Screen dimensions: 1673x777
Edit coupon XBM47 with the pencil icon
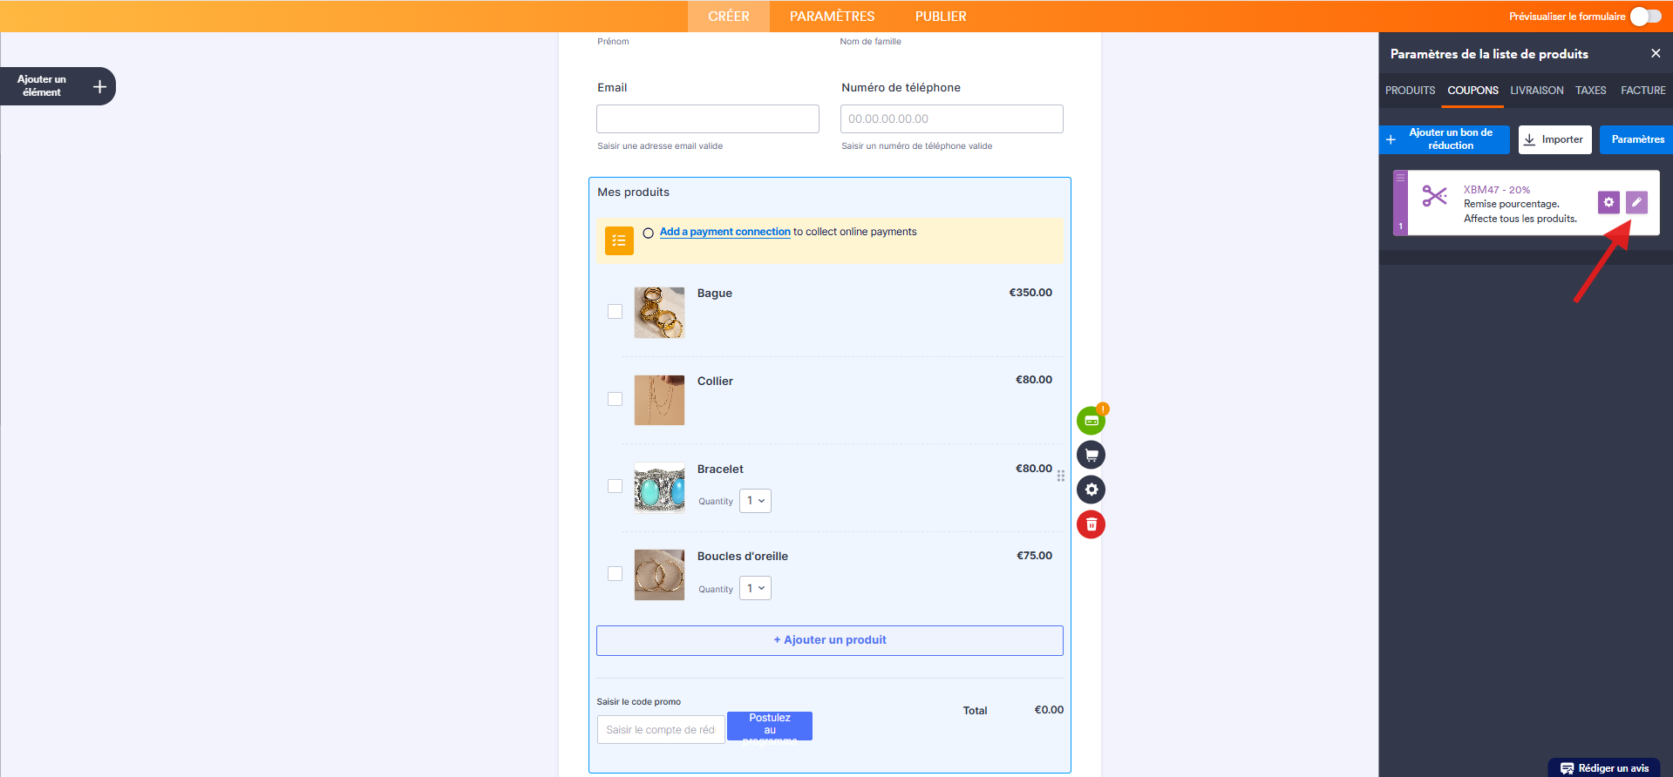(1636, 202)
